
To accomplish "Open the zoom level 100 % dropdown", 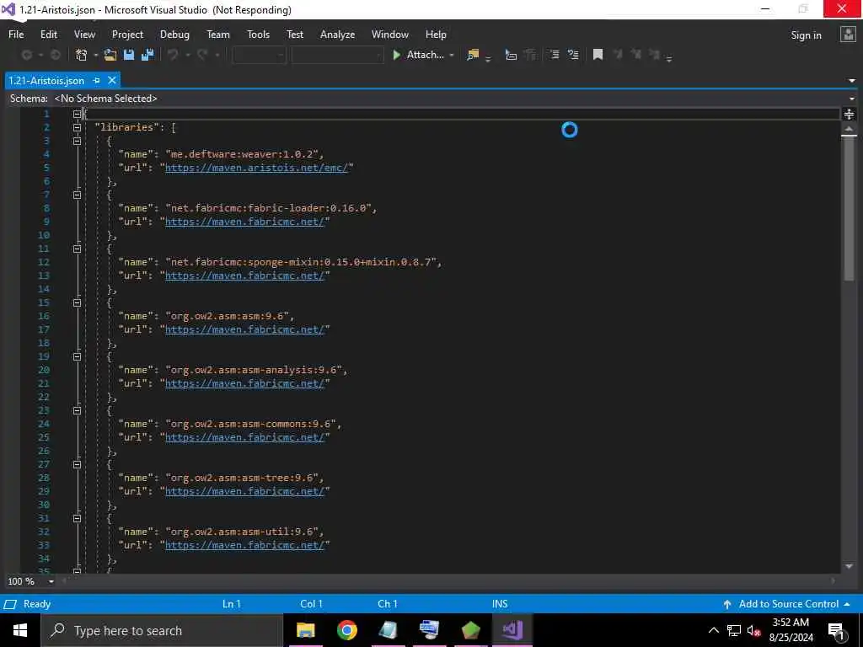I will pyautogui.click(x=51, y=581).
